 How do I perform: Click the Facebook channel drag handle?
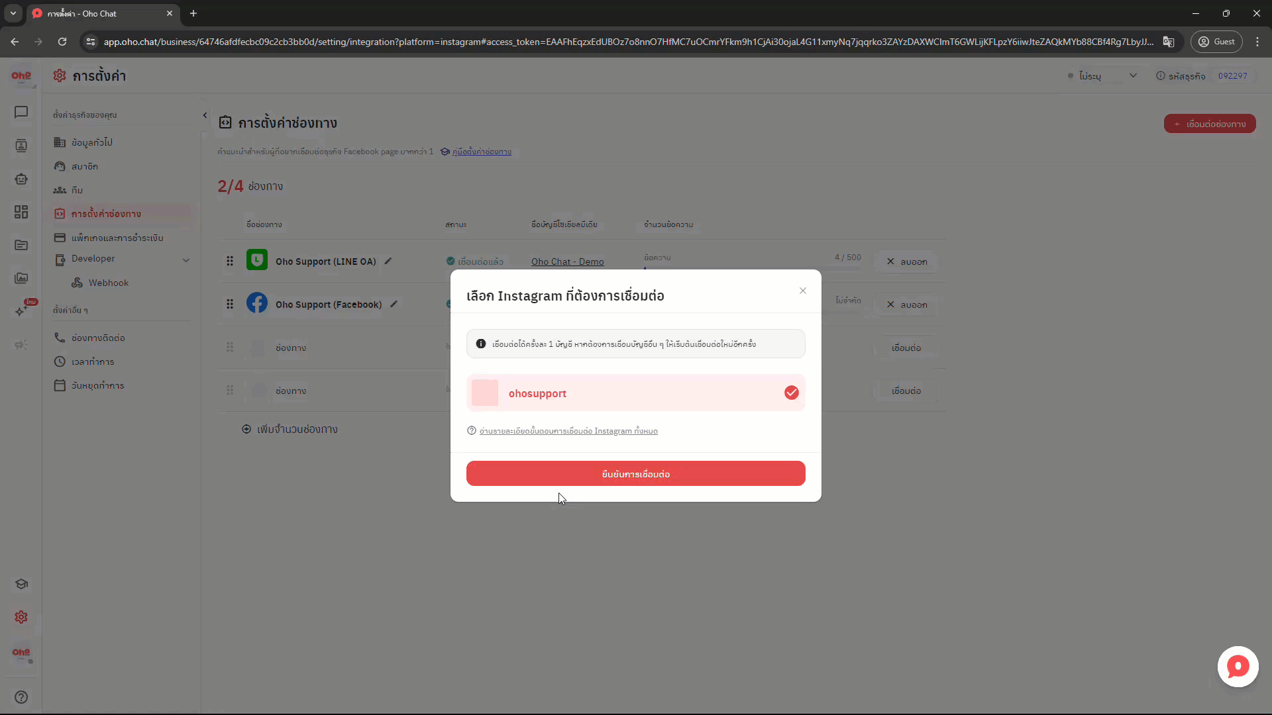pos(230,304)
